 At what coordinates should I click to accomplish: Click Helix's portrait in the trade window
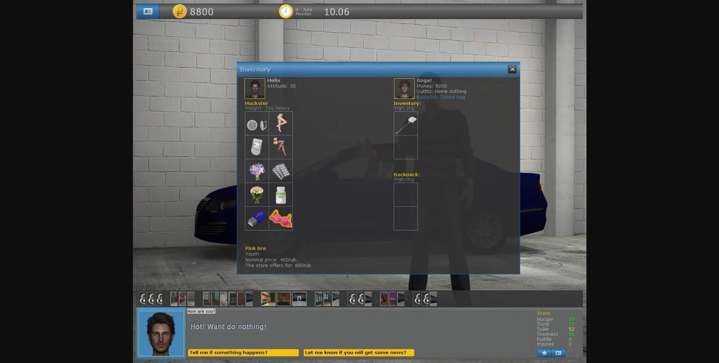254,88
